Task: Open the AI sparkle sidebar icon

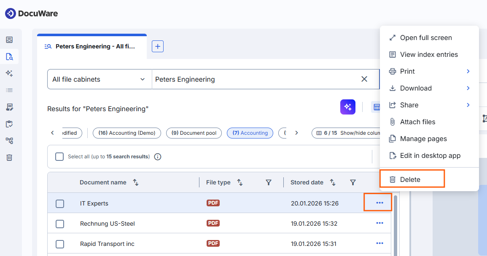Action: click(x=9, y=73)
